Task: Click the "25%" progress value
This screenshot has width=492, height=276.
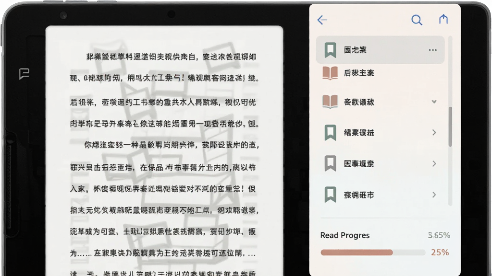Action: coord(440,253)
